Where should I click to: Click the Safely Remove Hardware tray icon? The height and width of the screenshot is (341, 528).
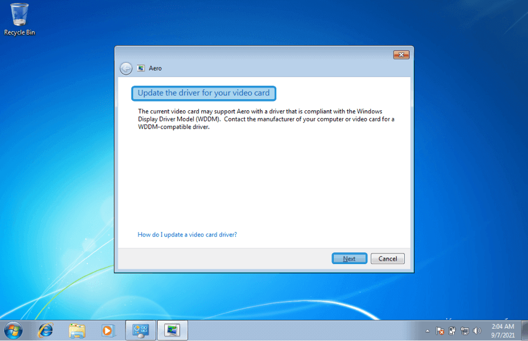tap(452, 331)
